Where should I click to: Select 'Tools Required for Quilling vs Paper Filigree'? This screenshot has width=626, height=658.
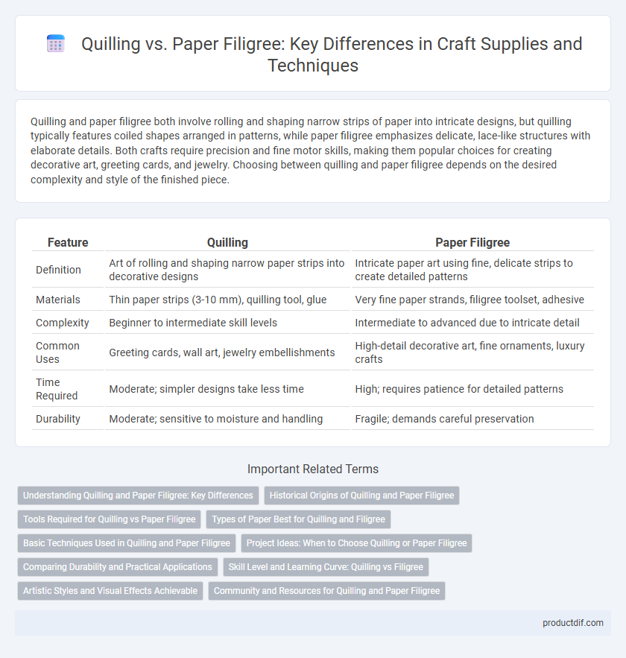click(109, 519)
